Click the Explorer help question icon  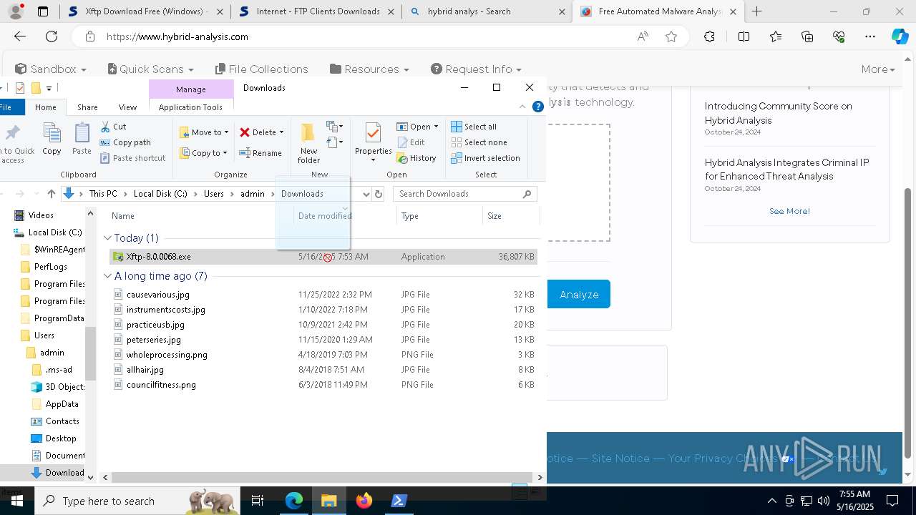(x=538, y=107)
